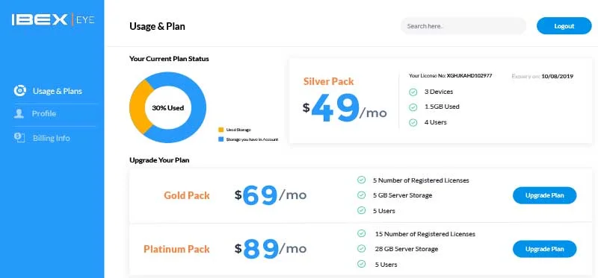The width and height of the screenshot is (598, 278).
Task: Upgrade to the Platinum Pack plan
Action: [545, 249]
